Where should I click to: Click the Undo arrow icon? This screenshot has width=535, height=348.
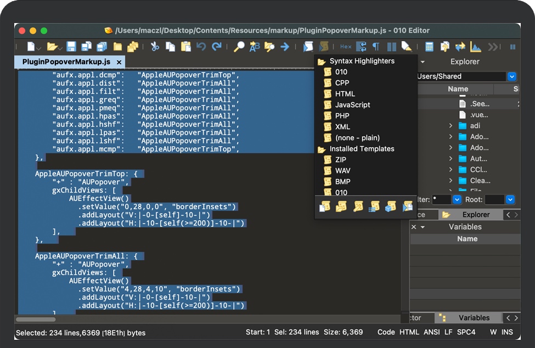tap(201, 47)
